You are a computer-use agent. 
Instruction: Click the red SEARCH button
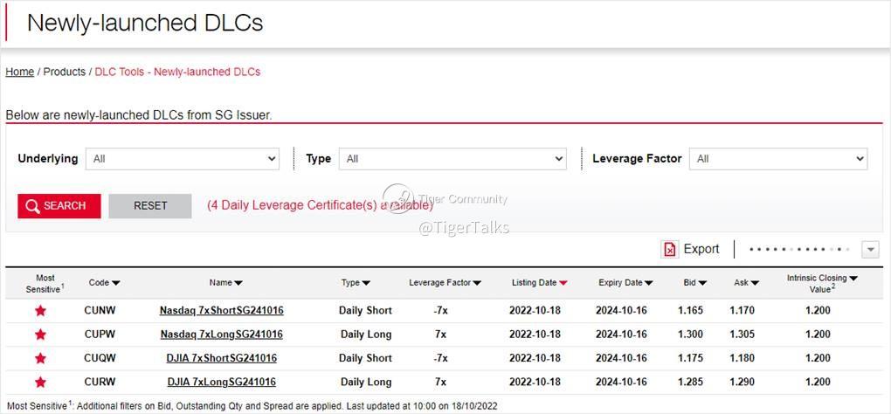pyautogui.click(x=59, y=206)
